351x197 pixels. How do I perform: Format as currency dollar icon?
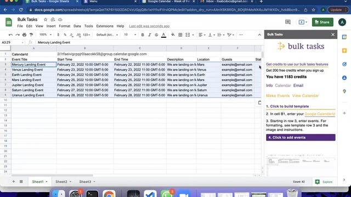point(58,35)
